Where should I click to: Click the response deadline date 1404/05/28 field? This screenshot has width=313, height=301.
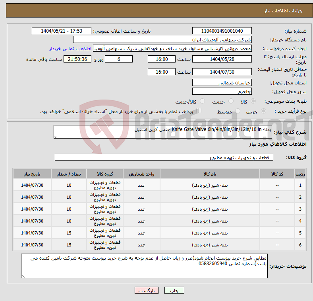click(x=222, y=59)
